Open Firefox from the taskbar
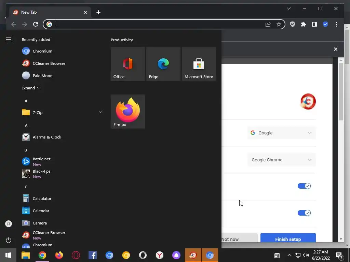The height and width of the screenshot is (262, 350). coord(59,255)
